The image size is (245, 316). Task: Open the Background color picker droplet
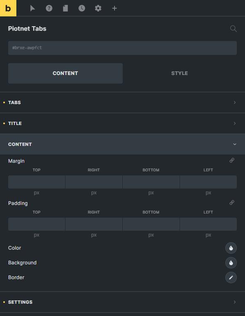pos(231,263)
